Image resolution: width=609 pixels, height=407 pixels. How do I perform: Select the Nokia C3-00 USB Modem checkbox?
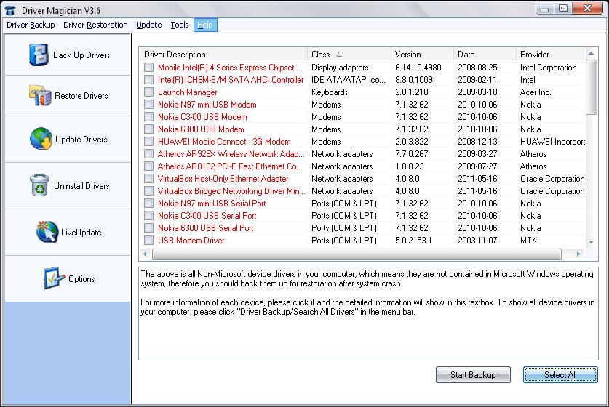point(148,117)
